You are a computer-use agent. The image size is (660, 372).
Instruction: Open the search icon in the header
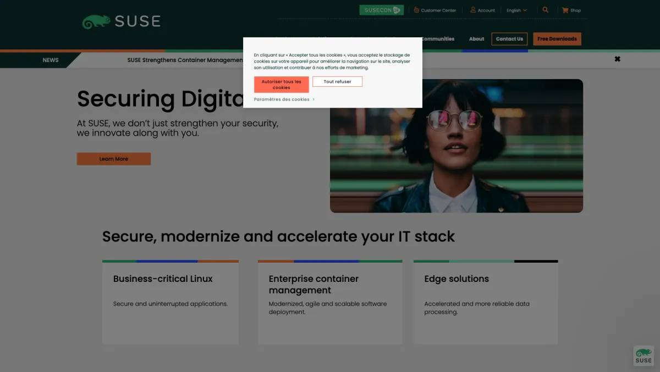(x=545, y=9)
